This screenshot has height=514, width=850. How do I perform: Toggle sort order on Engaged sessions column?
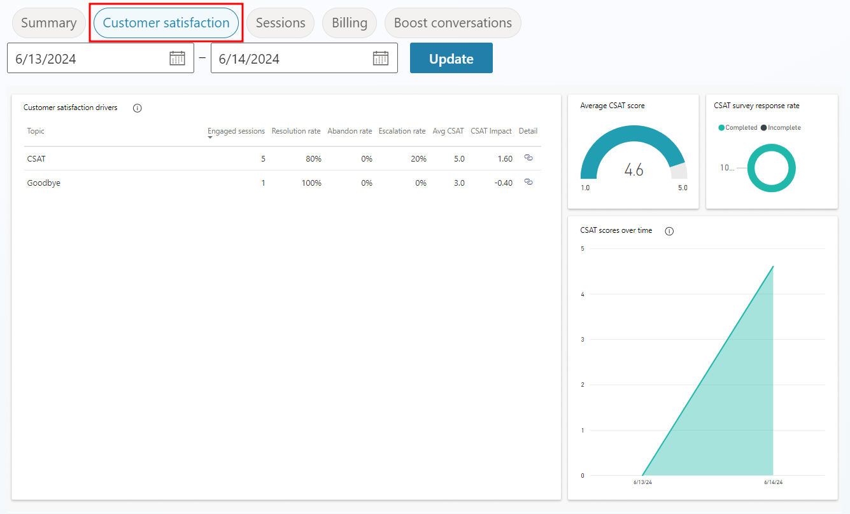[236, 130]
